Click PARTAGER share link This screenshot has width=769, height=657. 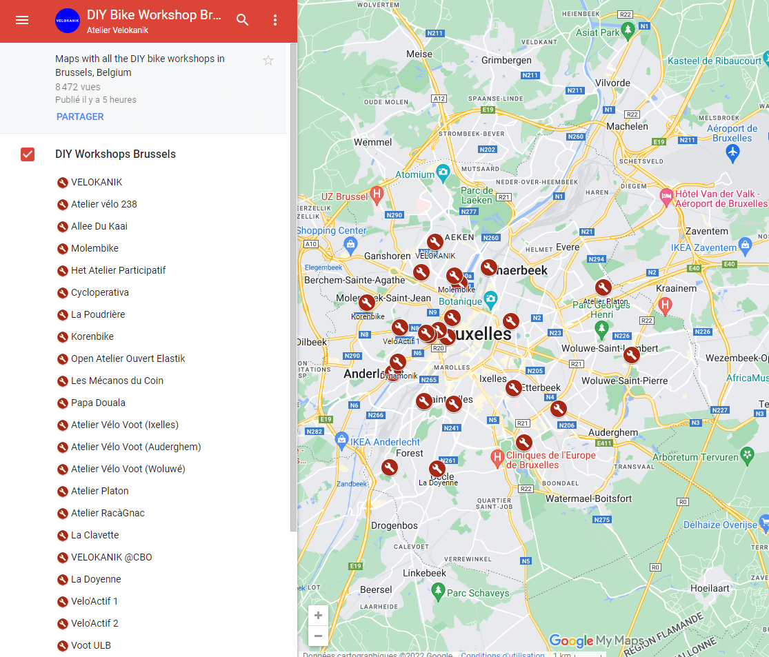coord(80,117)
